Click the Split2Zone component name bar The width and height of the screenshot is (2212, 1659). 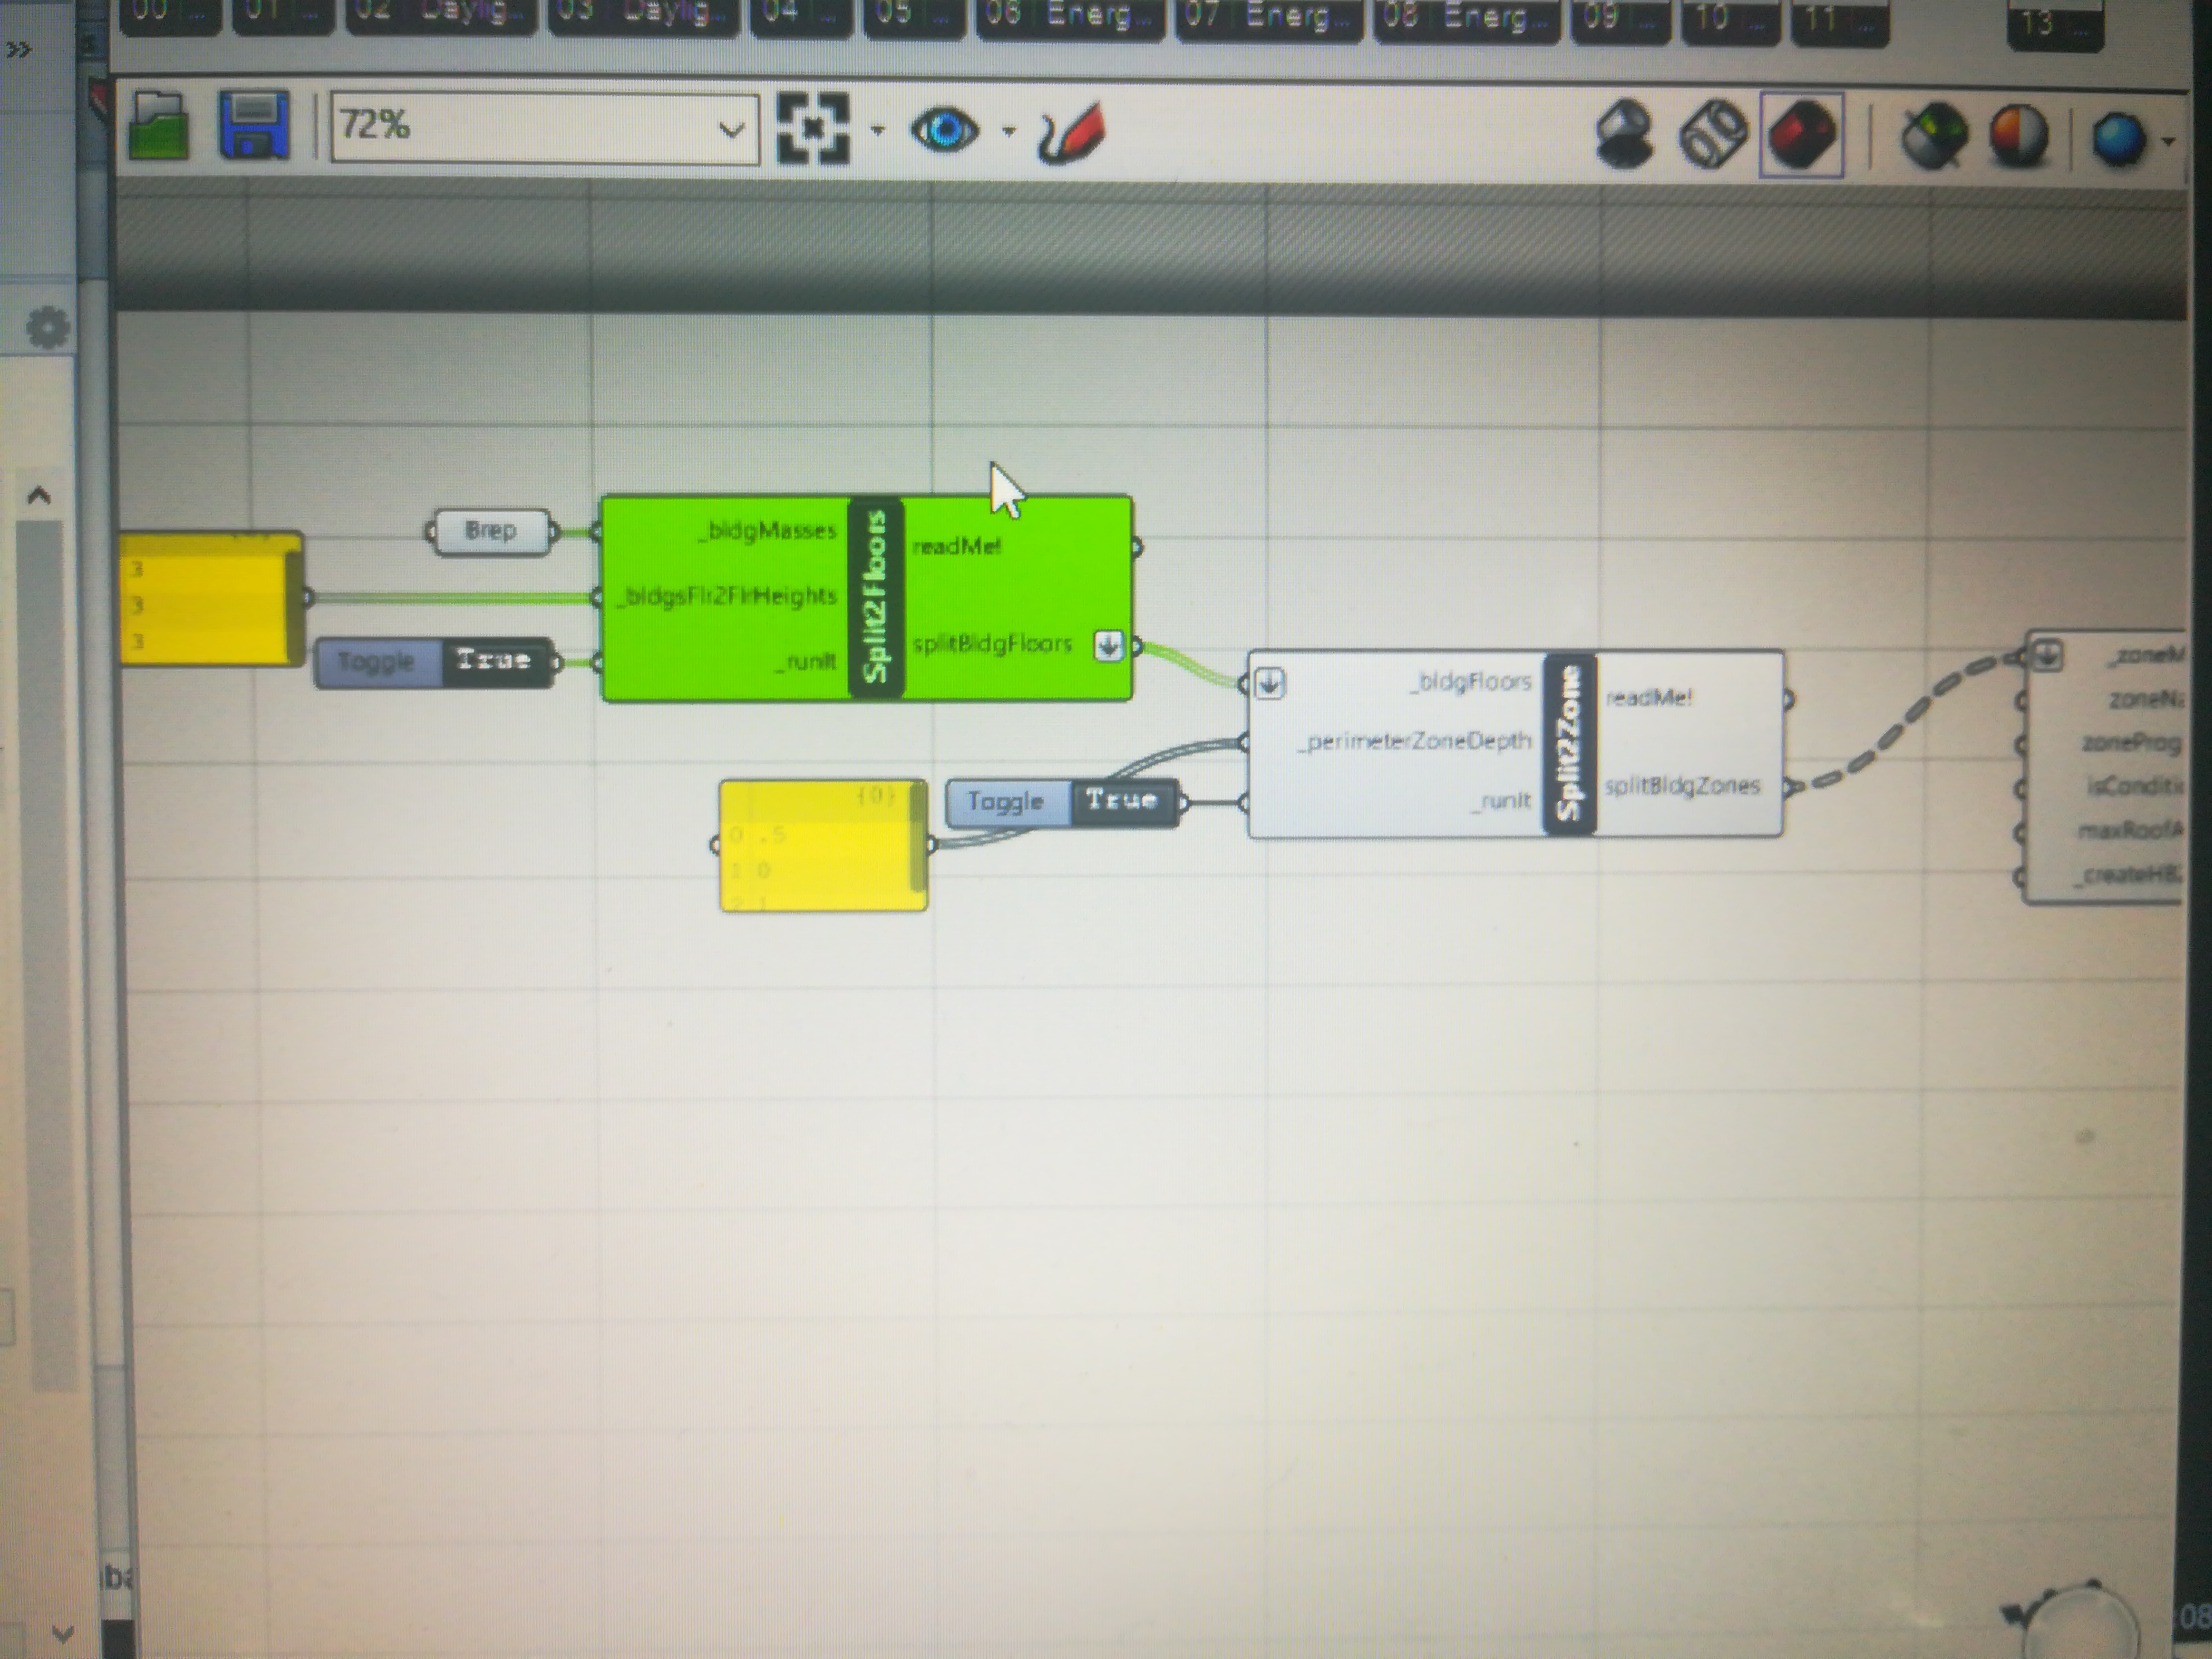[1569, 743]
